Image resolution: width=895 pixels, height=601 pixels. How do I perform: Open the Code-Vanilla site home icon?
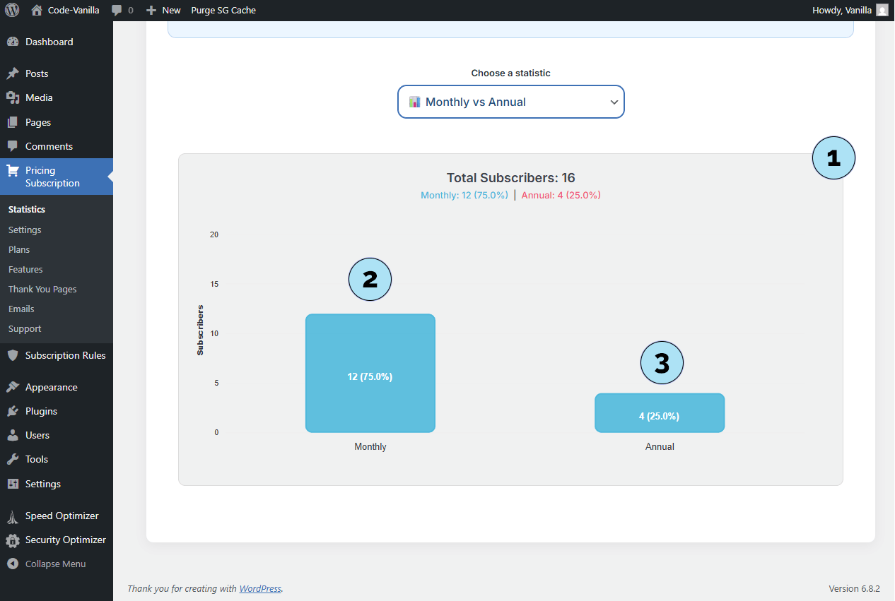[37, 10]
